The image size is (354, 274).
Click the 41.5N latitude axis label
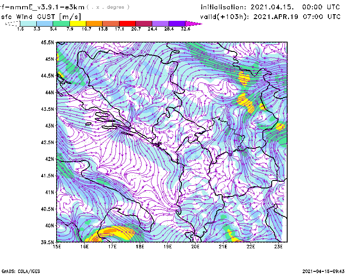(x=47, y=176)
